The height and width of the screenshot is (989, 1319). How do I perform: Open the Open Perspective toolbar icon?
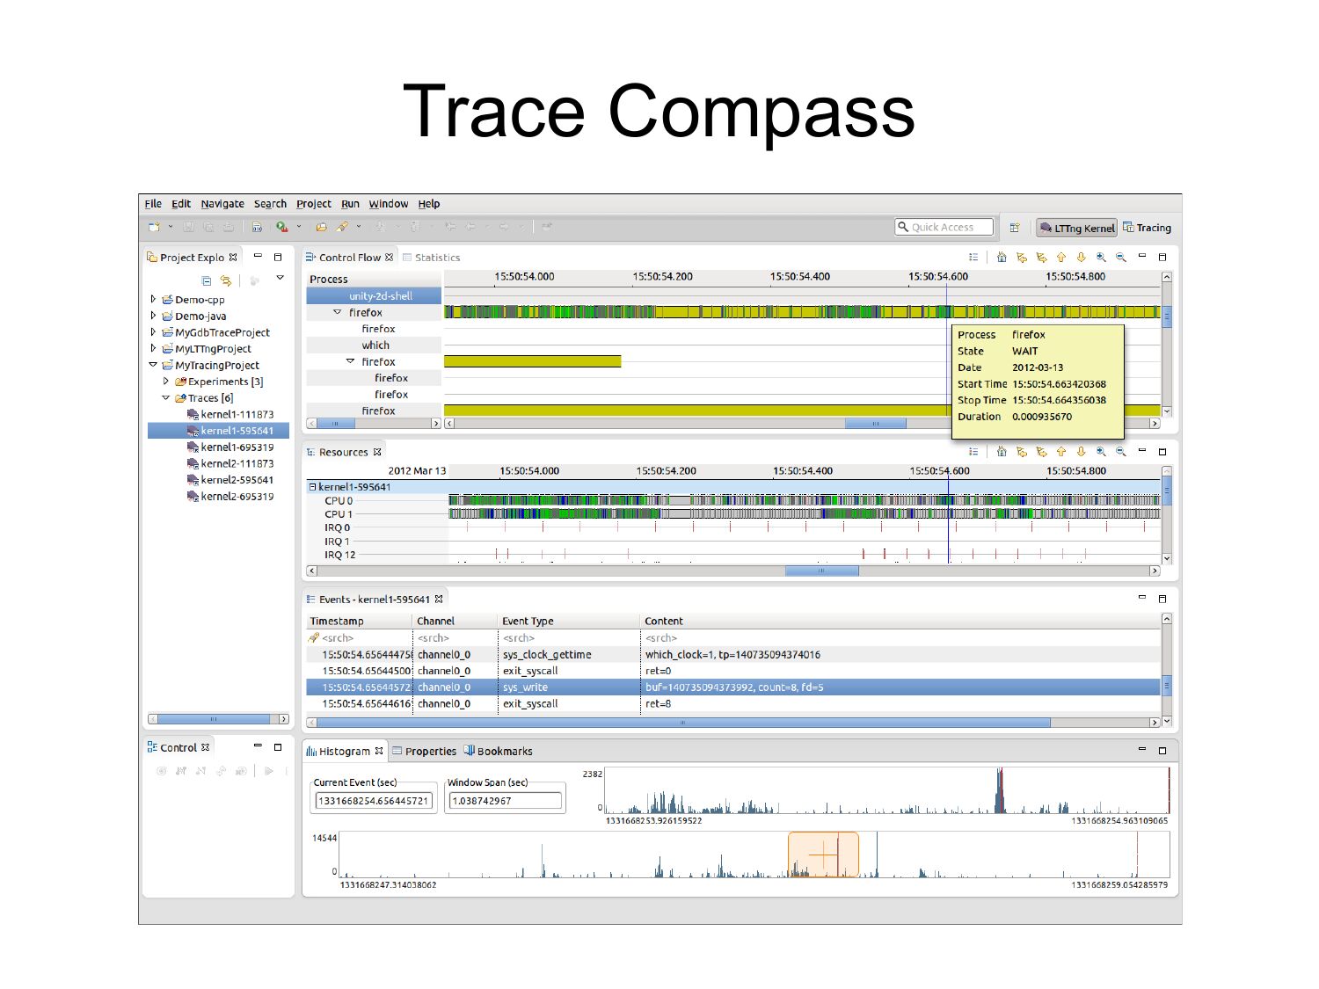tap(1014, 228)
